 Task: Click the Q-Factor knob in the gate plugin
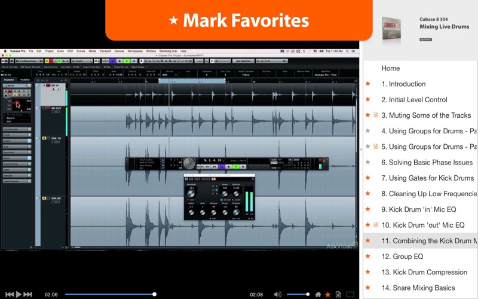point(236,193)
